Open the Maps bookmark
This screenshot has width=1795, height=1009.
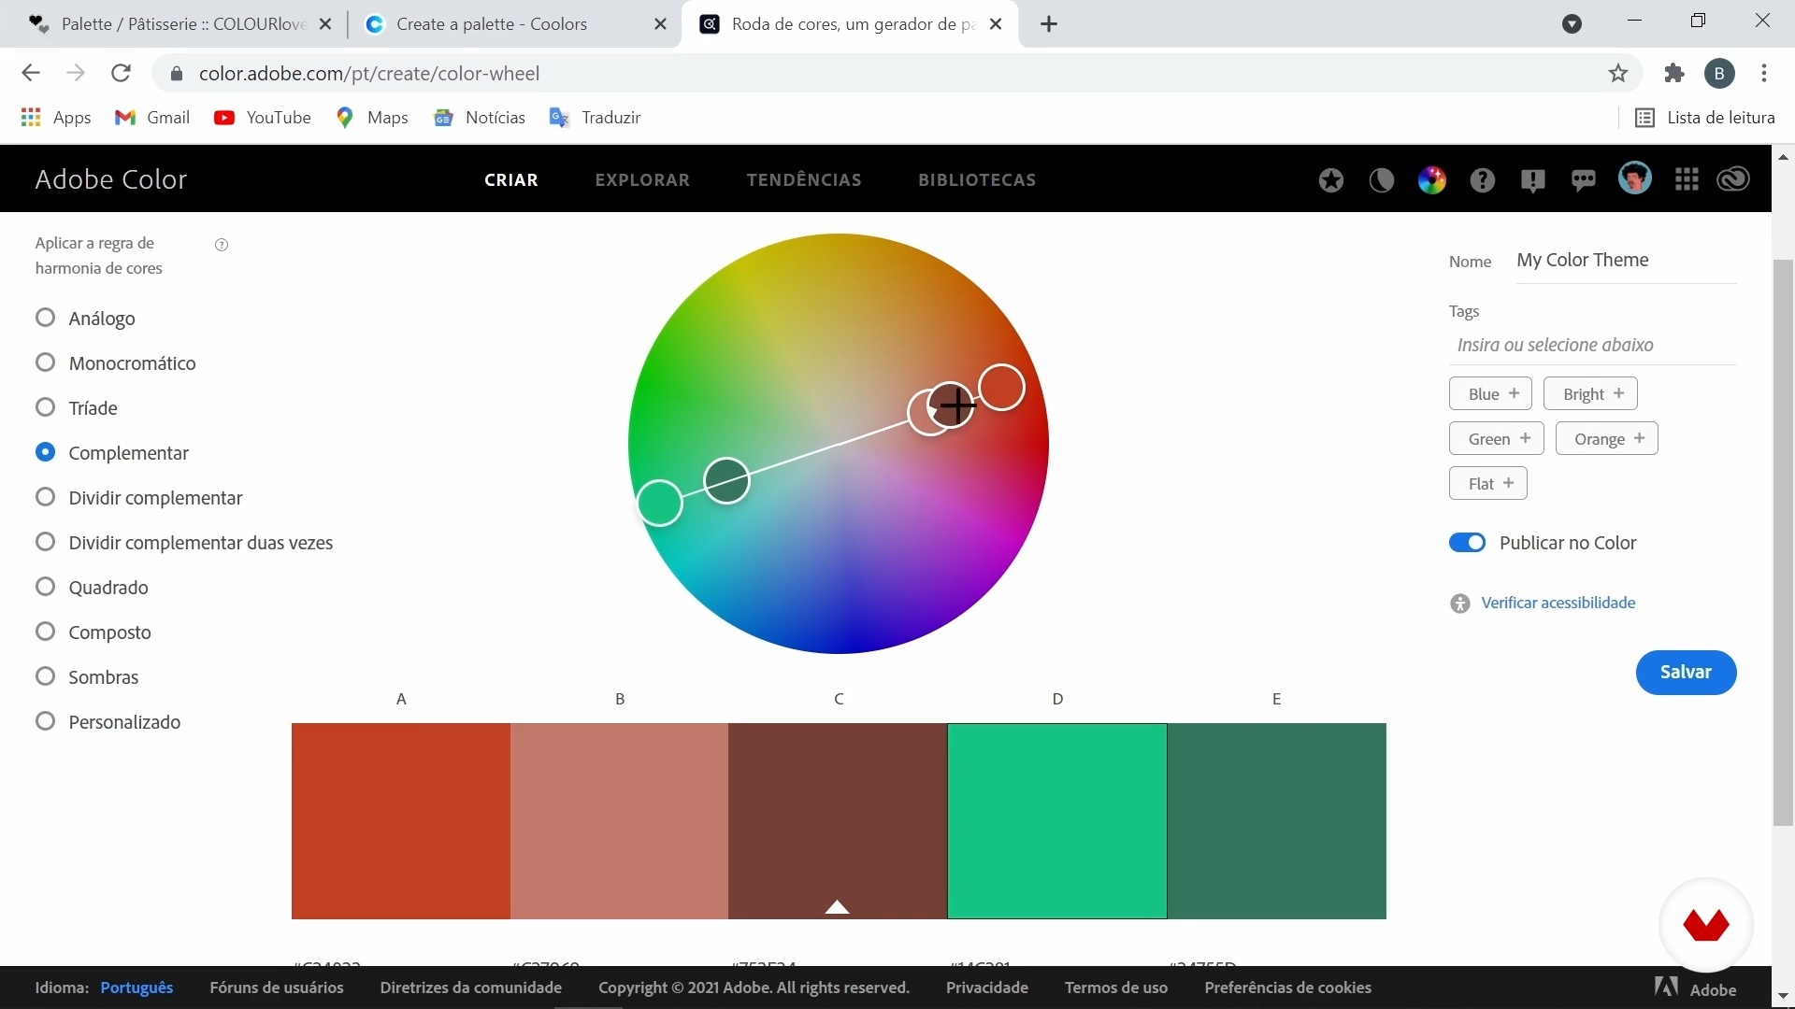tap(372, 117)
